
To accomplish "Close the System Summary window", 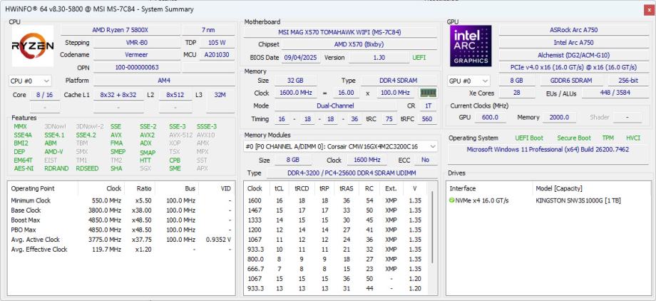I will (649, 10).
